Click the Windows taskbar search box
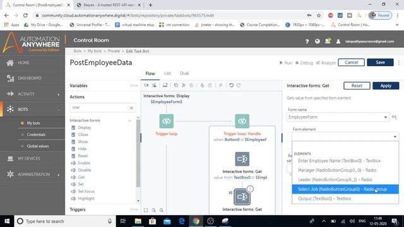Viewport: 404px width, 227px height. 64,221
